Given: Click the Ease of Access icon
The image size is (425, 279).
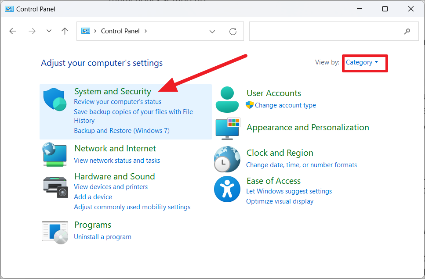Looking at the screenshot, I should (227, 190).
